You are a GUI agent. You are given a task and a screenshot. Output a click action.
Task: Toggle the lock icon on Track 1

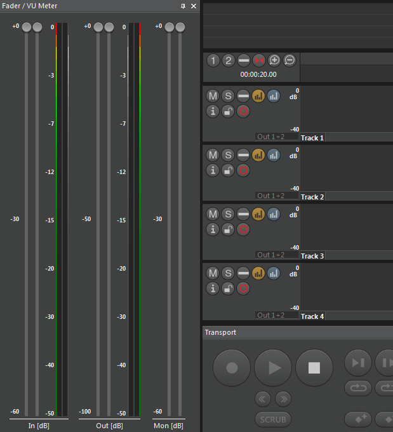tap(228, 111)
